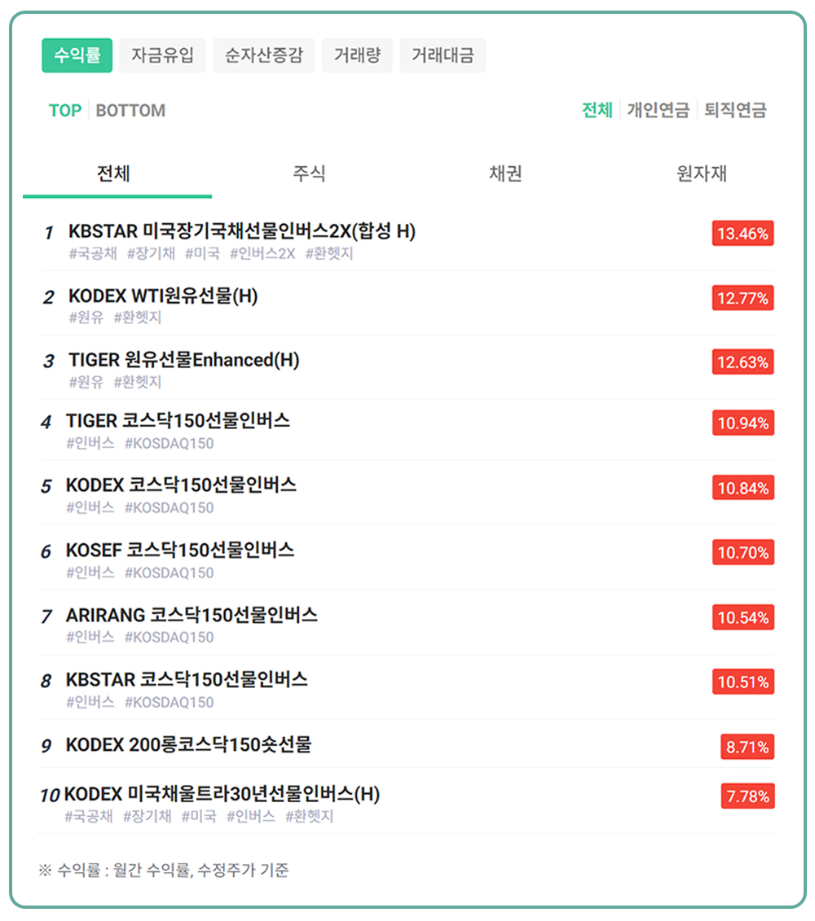Open KODEX 200롱코스닥150숏선물 entry

point(188,745)
